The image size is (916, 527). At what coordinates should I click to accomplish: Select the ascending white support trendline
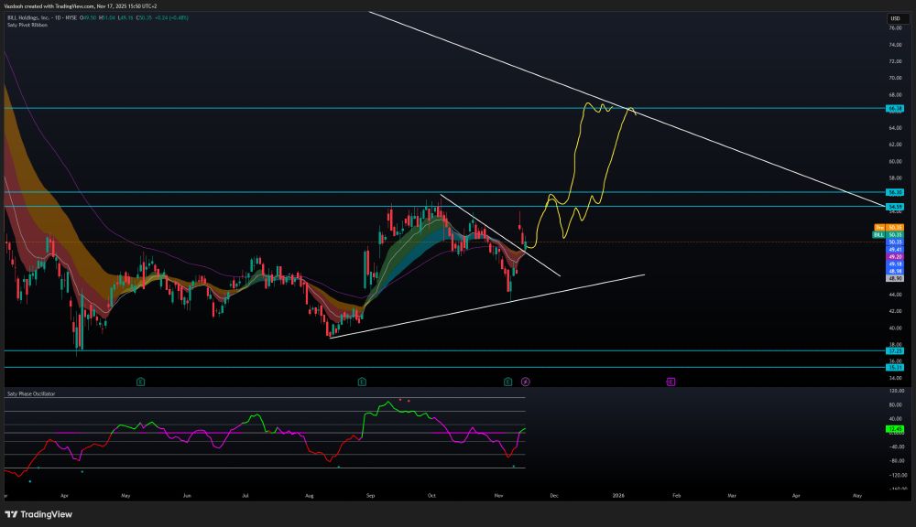tap(488, 306)
